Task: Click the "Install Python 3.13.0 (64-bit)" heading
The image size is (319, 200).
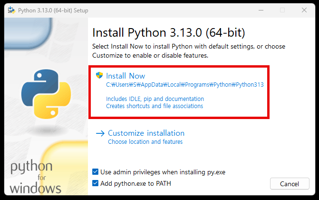Action: [x=168, y=33]
